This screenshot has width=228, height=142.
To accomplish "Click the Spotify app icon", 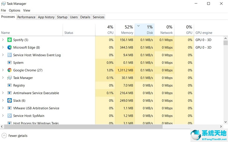I will (x=9, y=40).
